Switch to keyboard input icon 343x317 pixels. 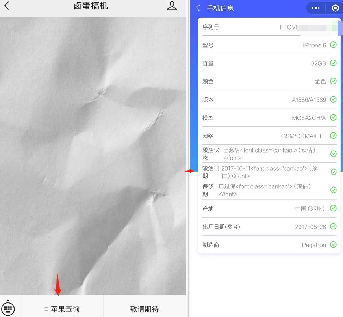[x=8, y=308]
